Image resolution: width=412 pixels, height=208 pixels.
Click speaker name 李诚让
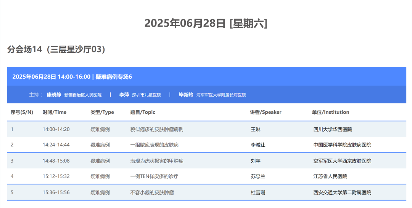pyautogui.click(x=258, y=144)
